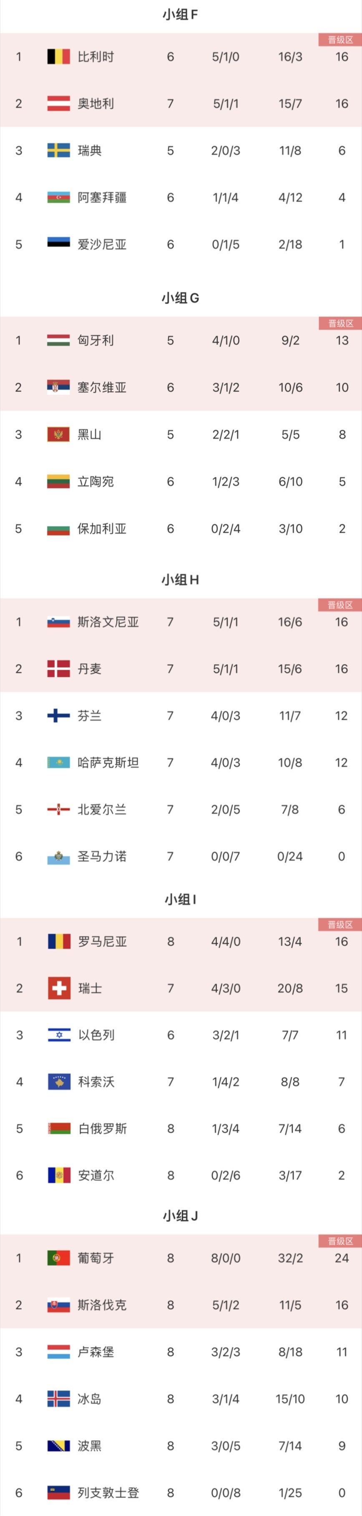Click the 小组 G group header
Image resolution: width=362 pixels, height=1516 pixels.
[x=181, y=298]
